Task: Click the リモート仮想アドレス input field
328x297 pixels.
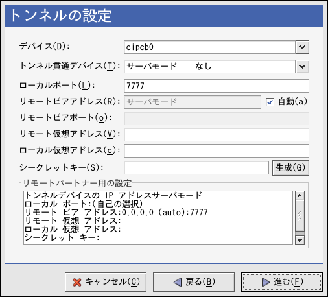Action: [217, 134]
